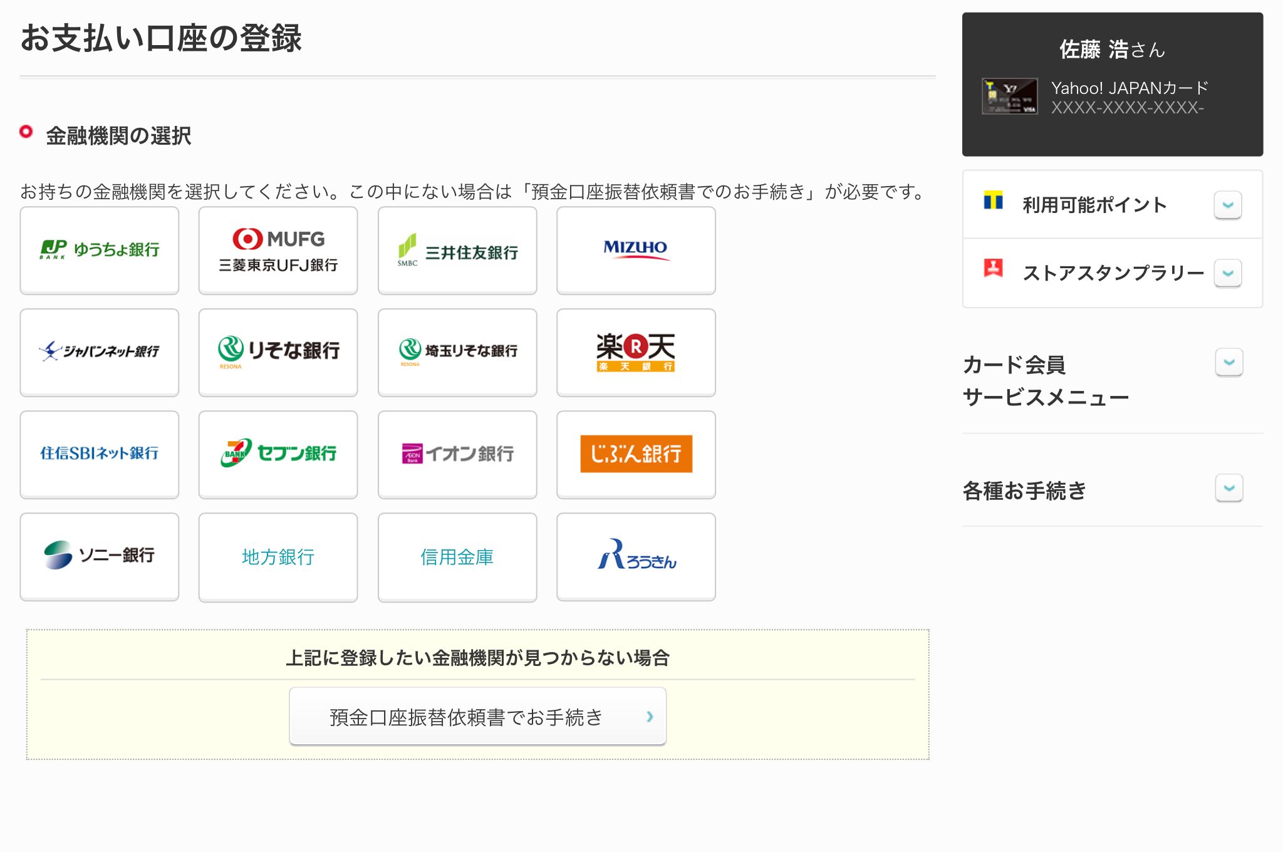Click the Yahoo! JAPANカード thumbnail image
Viewport: 1283px width, 852px height.
click(x=1009, y=96)
